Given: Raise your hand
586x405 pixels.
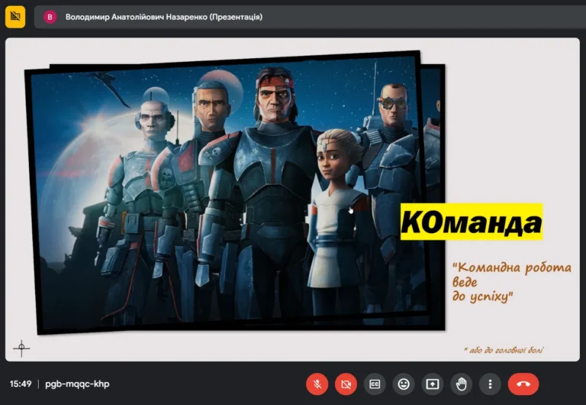Looking at the screenshot, I should click(461, 384).
